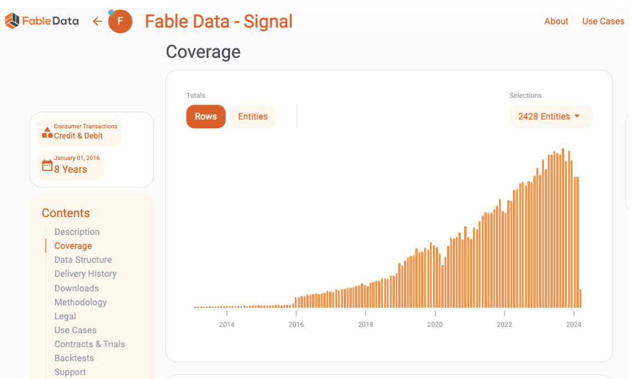This screenshot has width=634, height=379.
Task: Select Coverage in the Contents list
Action: click(x=73, y=246)
